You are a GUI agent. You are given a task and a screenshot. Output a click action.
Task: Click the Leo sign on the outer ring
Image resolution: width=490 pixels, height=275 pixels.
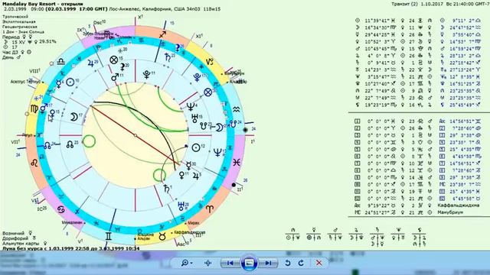tap(34, 163)
